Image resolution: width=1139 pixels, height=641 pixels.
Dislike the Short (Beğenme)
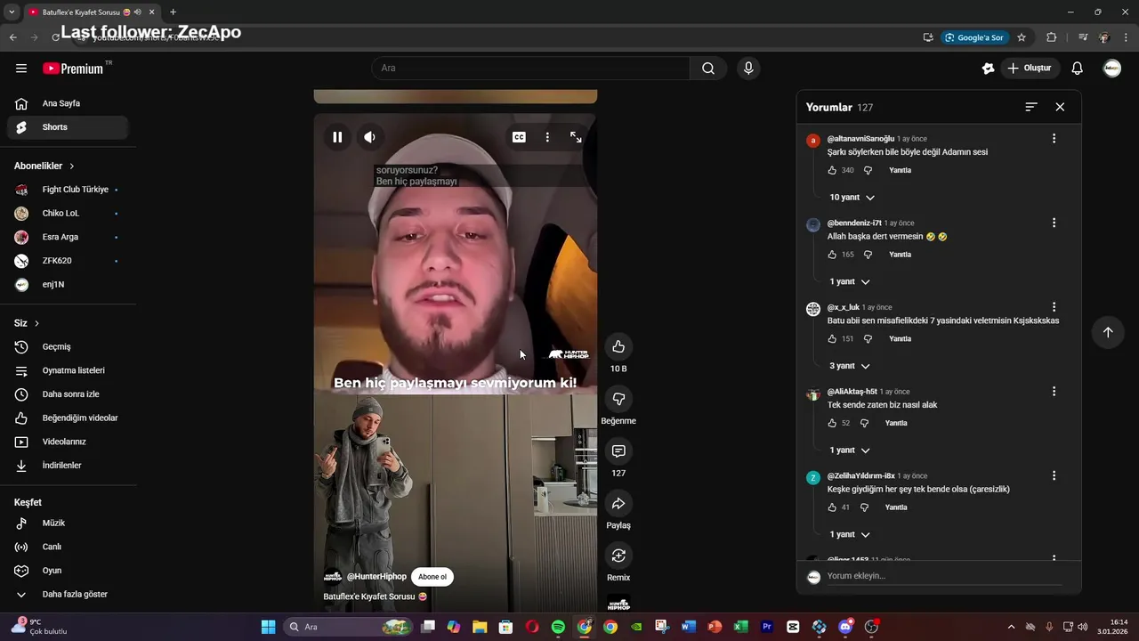pos(618,399)
